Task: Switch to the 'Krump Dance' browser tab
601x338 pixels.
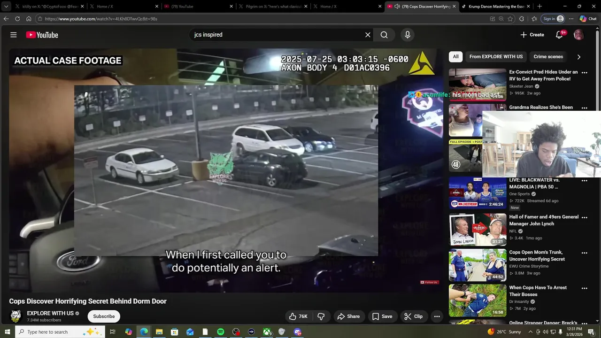Action: tap(495, 7)
